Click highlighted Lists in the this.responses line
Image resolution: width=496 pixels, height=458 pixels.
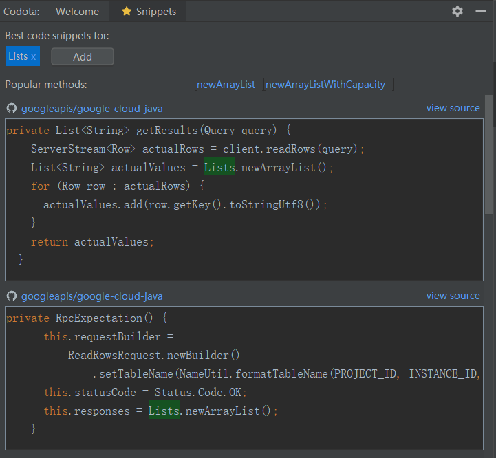point(164,411)
